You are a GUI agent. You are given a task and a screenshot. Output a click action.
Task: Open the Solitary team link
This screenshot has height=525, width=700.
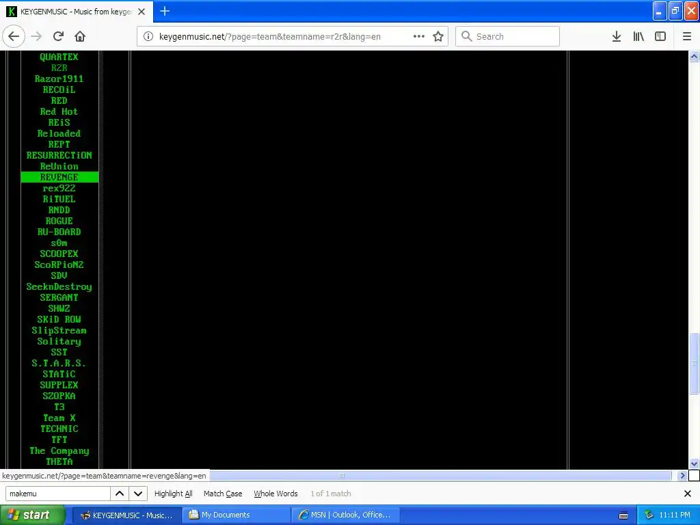(59, 341)
